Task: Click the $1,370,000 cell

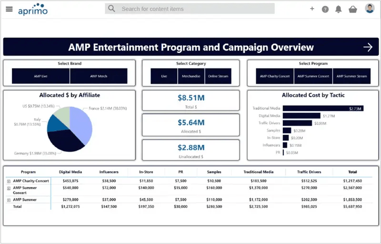Action: pyautogui.click(x=259, y=188)
